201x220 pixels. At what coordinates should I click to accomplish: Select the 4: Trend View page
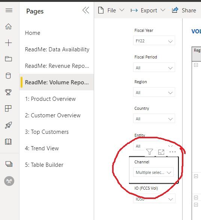(42, 148)
